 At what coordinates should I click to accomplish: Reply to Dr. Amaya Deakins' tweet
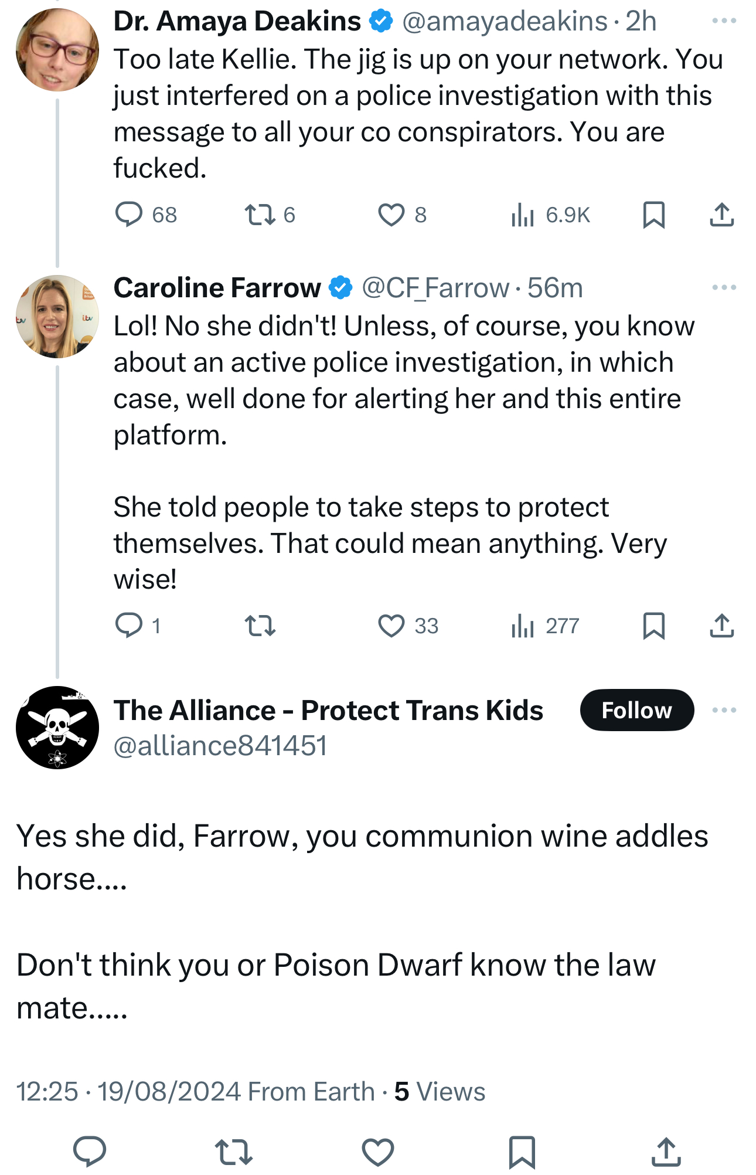pyautogui.click(x=129, y=215)
